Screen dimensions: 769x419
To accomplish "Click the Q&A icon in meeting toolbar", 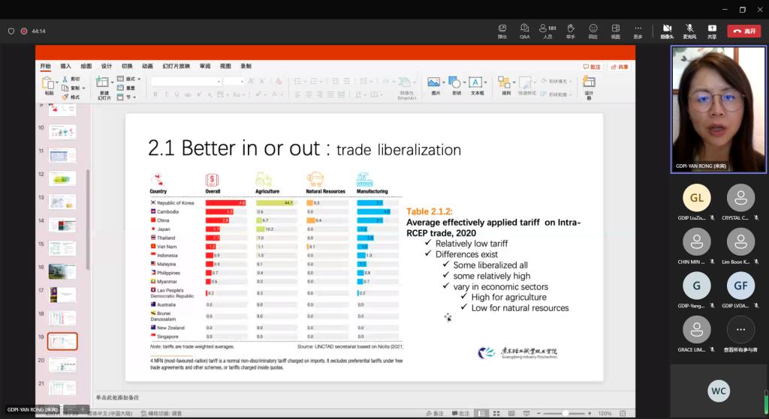I will coord(524,30).
